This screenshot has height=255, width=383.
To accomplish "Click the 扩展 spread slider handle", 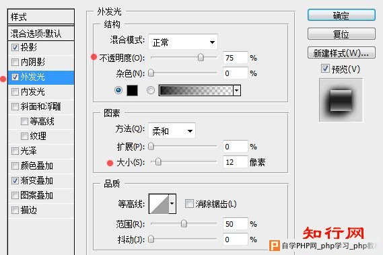I will [x=151, y=146].
